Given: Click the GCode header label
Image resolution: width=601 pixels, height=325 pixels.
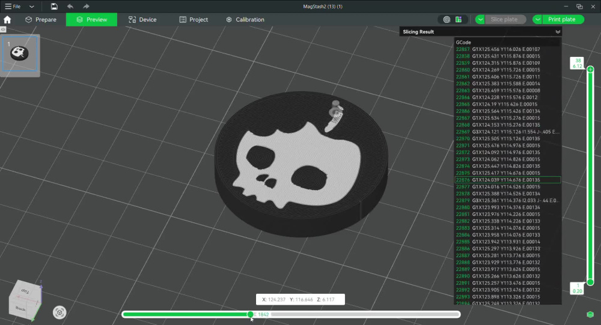Looking at the screenshot, I should click(463, 43).
